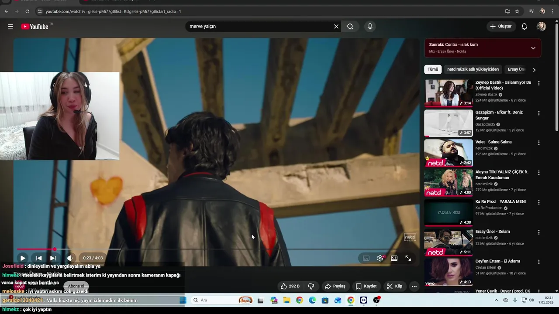Reload the page
559x314 pixels.
coord(27,11)
